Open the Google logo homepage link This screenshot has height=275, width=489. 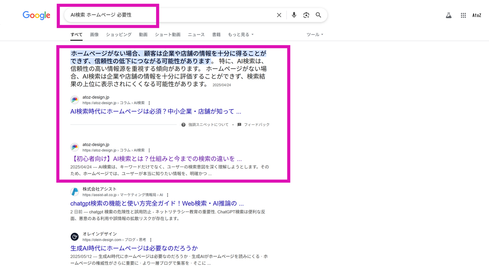pos(36,15)
